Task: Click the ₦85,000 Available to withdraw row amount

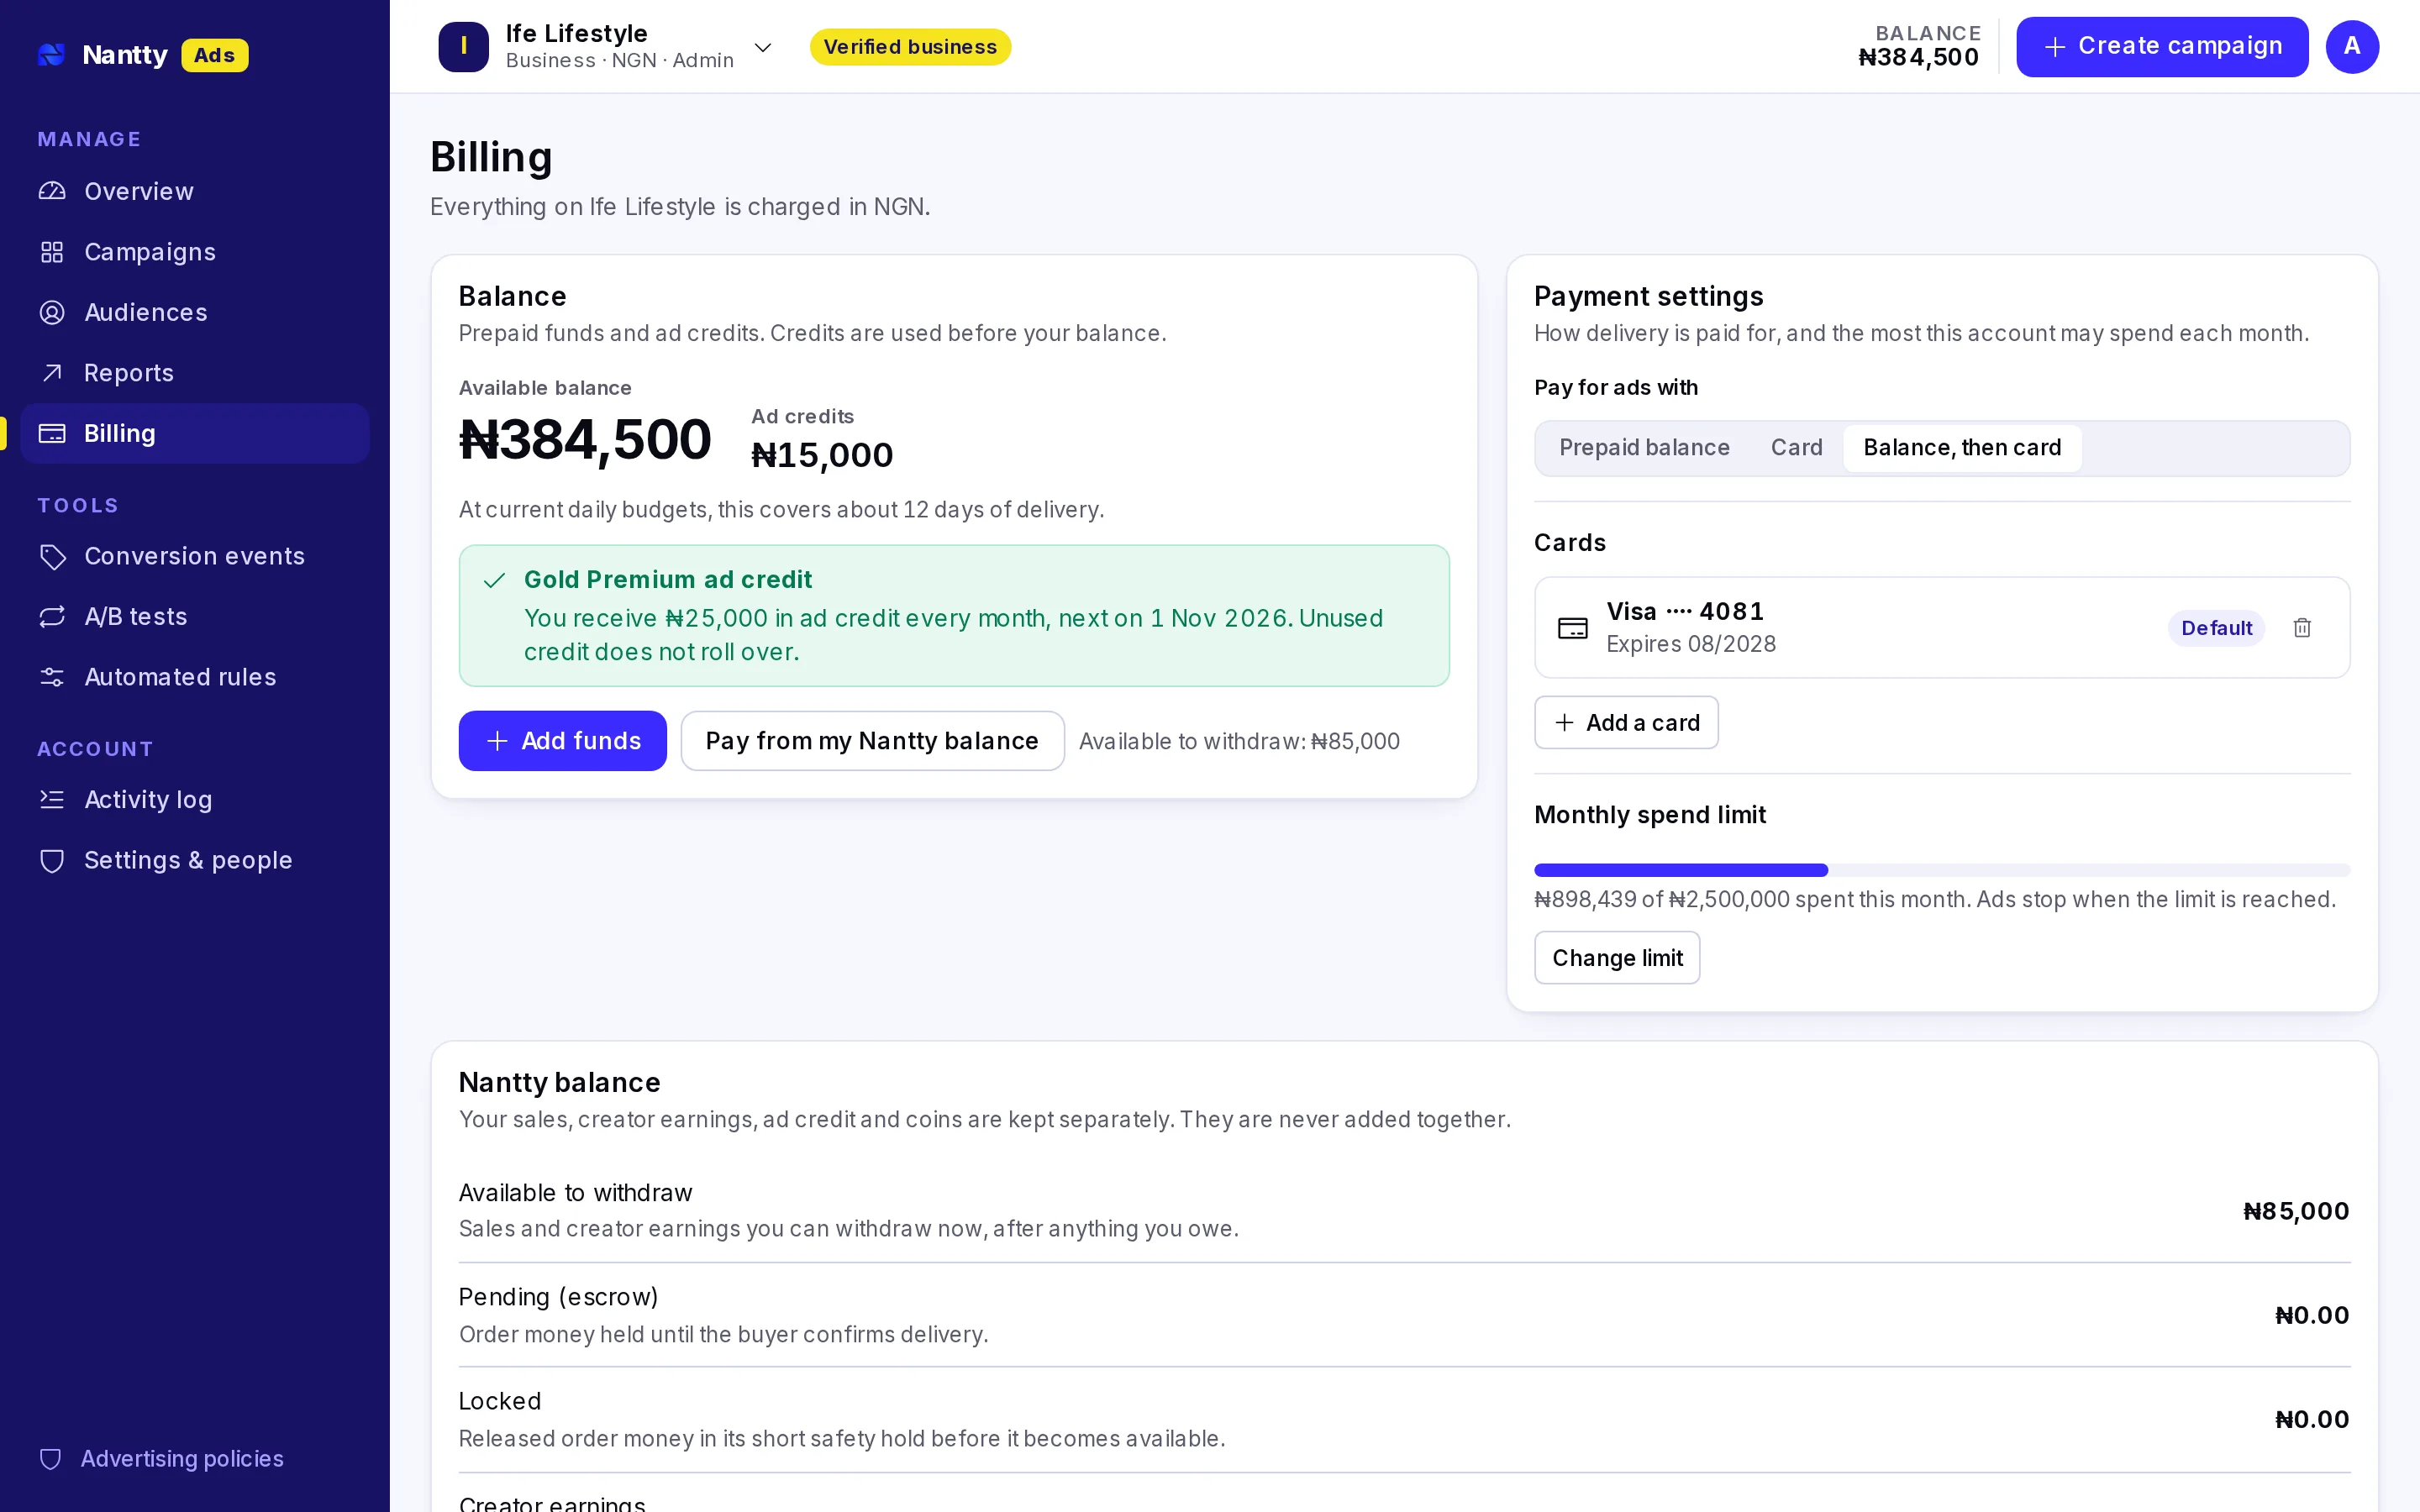Action: 2296,1211
